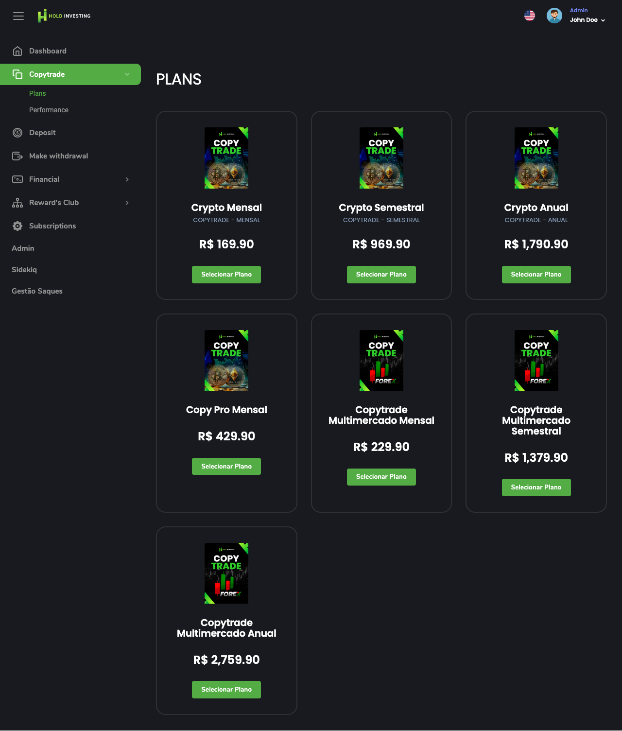Click the Crypto Semestral plan cover image

tap(381, 158)
